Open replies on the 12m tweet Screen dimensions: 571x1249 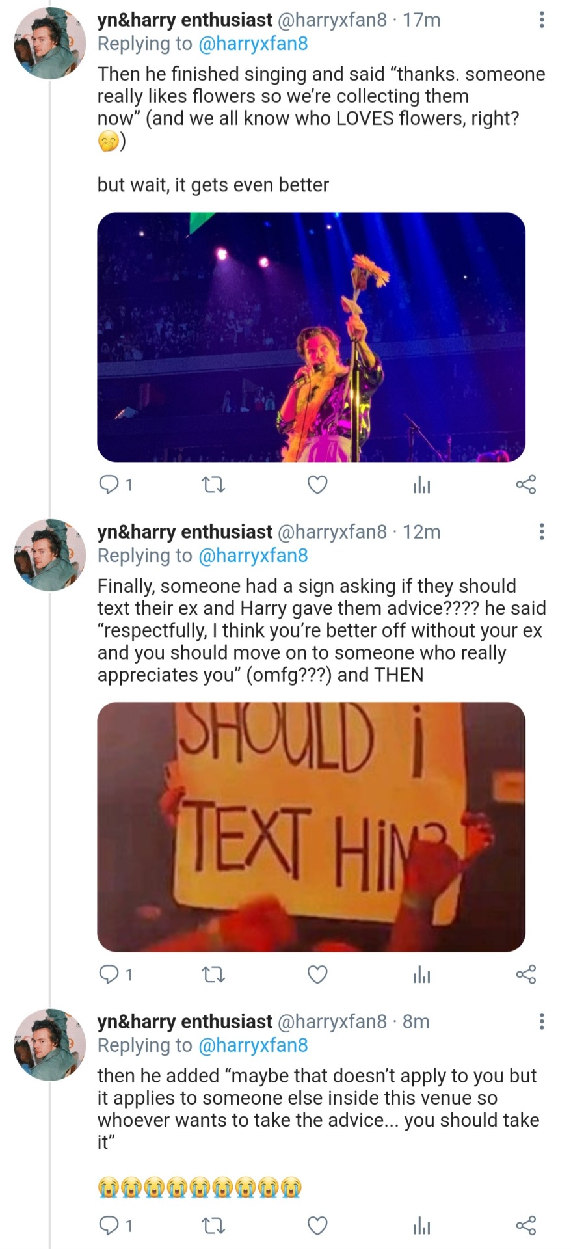108,974
